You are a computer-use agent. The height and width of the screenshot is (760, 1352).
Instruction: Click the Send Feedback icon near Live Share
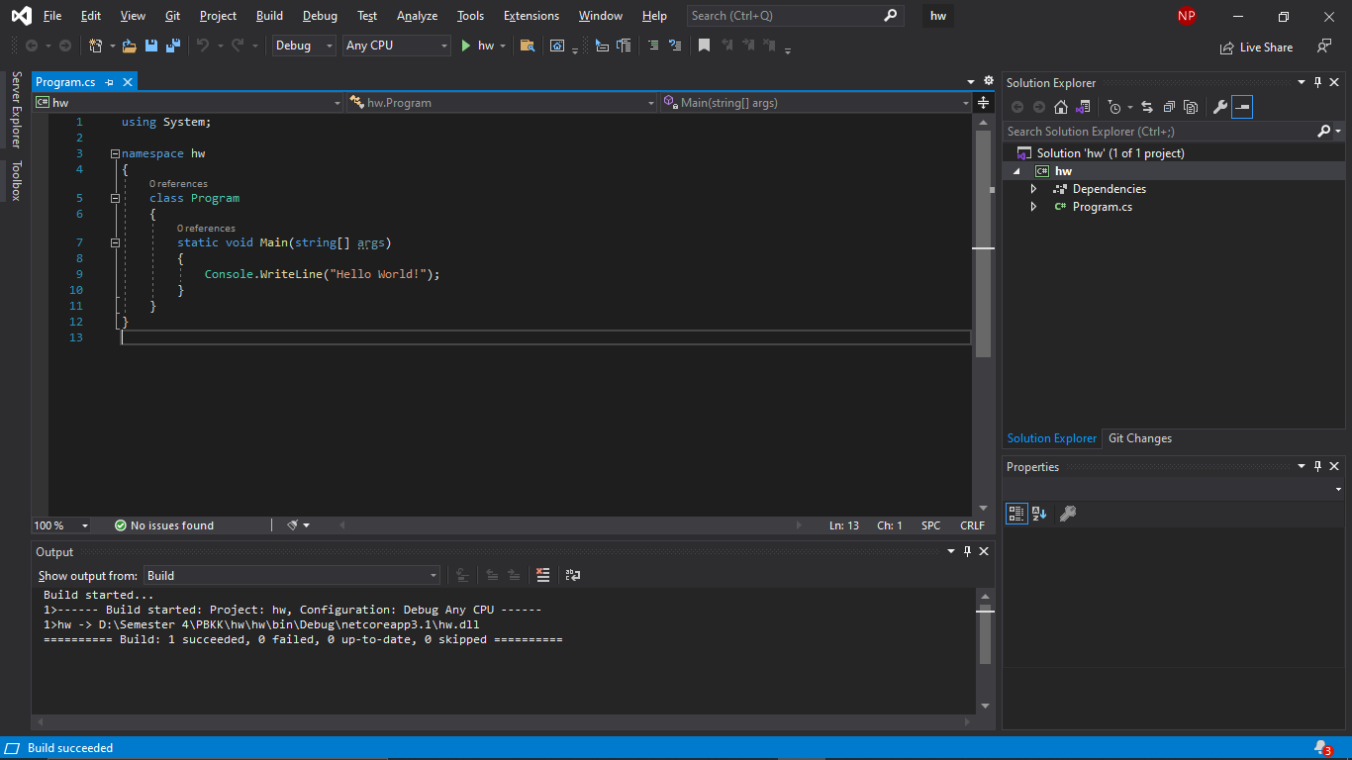pos(1323,47)
